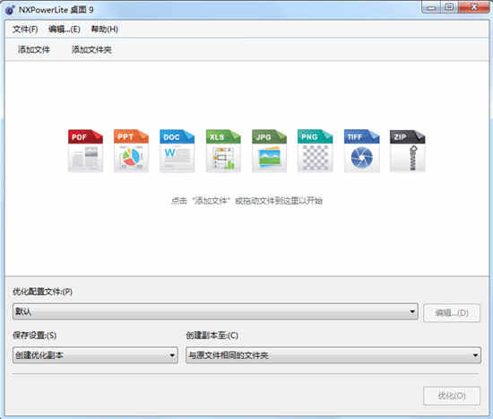Click the 编辑...(D) profile edit button
Viewport: 493px width, 419px height.
[452, 312]
